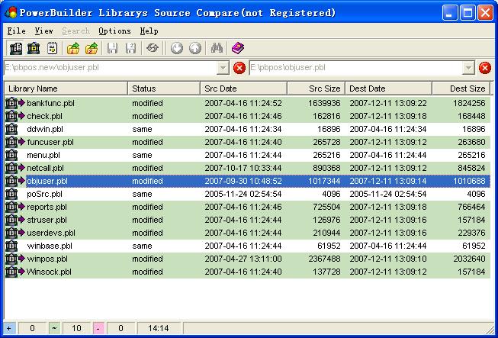Image resolution: width=498 pixels, height=338 pixels.
Task: Open the Options menu
Action: pos(114,31)
